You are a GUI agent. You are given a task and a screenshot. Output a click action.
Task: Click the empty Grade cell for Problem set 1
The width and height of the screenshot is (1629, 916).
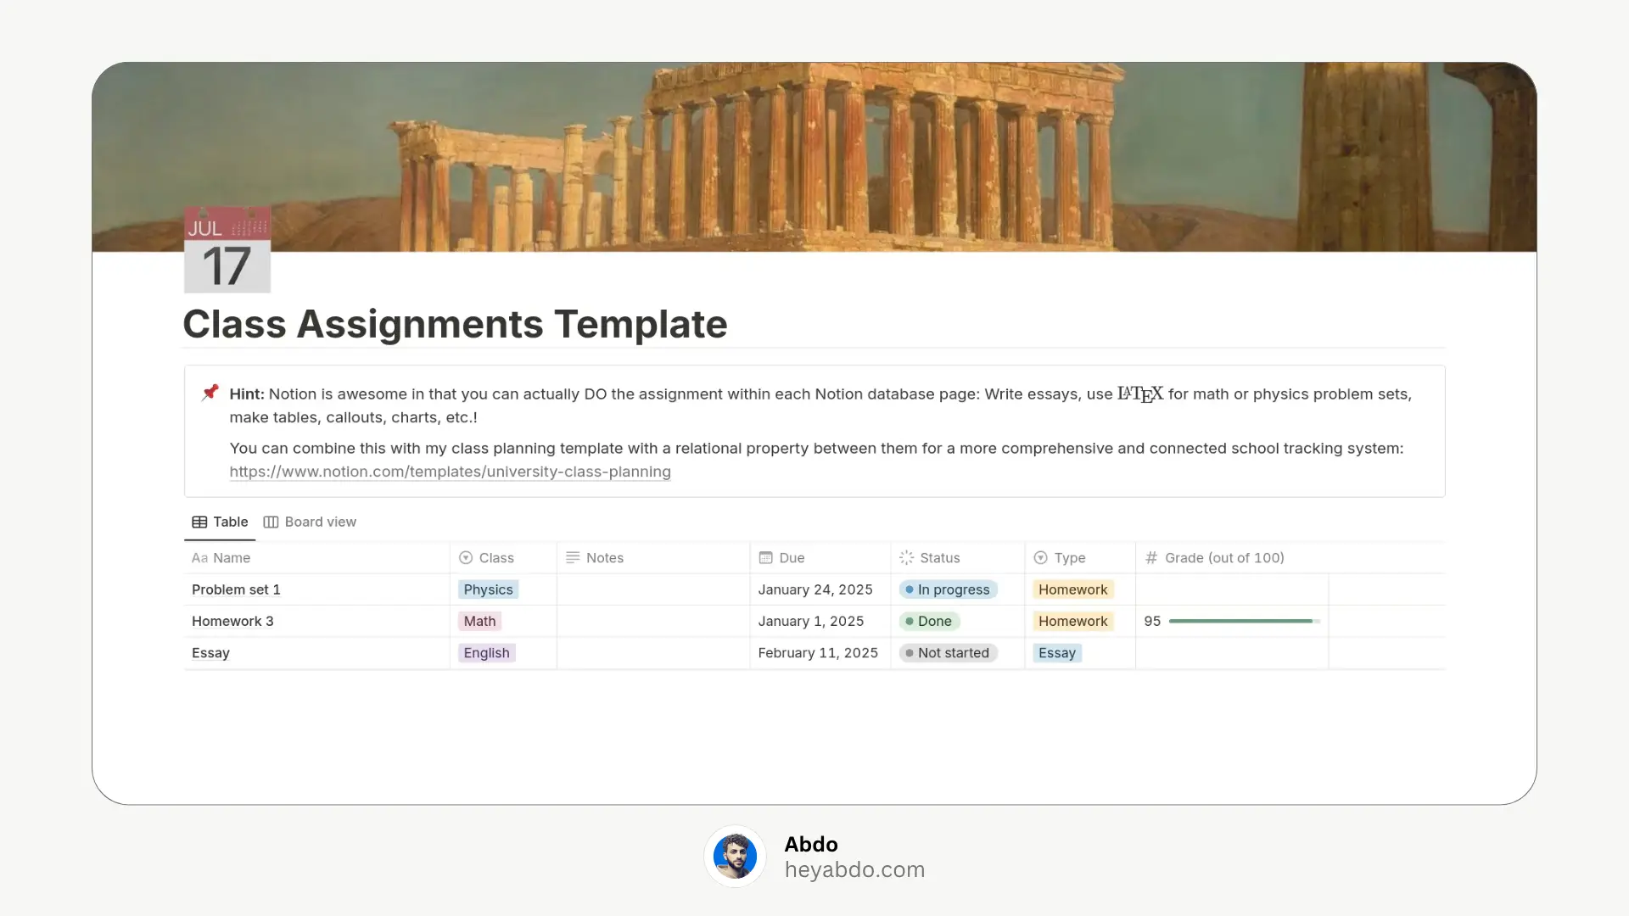coord(1232,589)
